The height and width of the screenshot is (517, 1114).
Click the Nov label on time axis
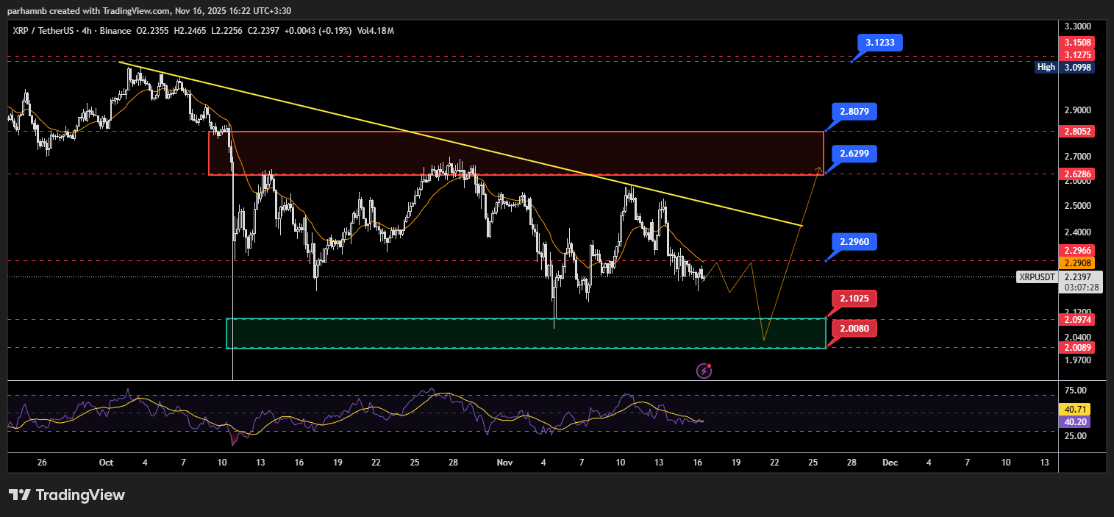pos(504,463)
